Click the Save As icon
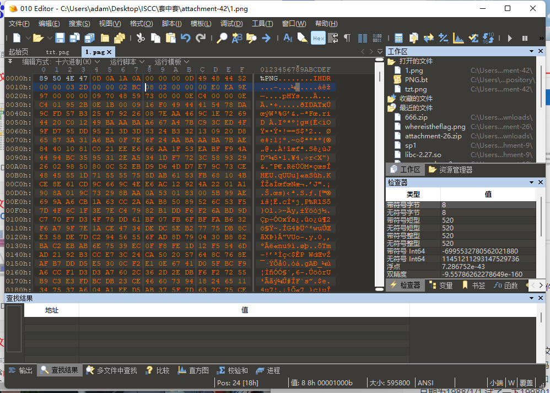This screenshot has height=393, width=550. coord(75,38)
